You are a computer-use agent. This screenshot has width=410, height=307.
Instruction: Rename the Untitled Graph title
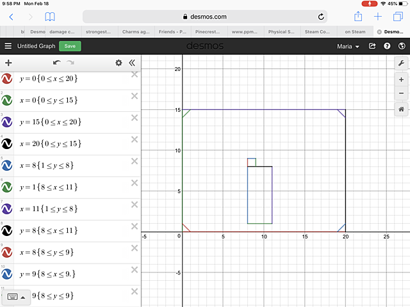pos(37,46)
